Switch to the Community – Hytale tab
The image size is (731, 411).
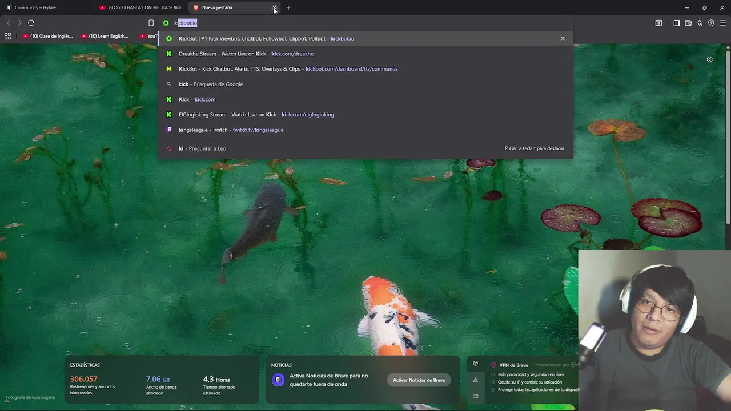pyautogui.click(x=46, y=7)
